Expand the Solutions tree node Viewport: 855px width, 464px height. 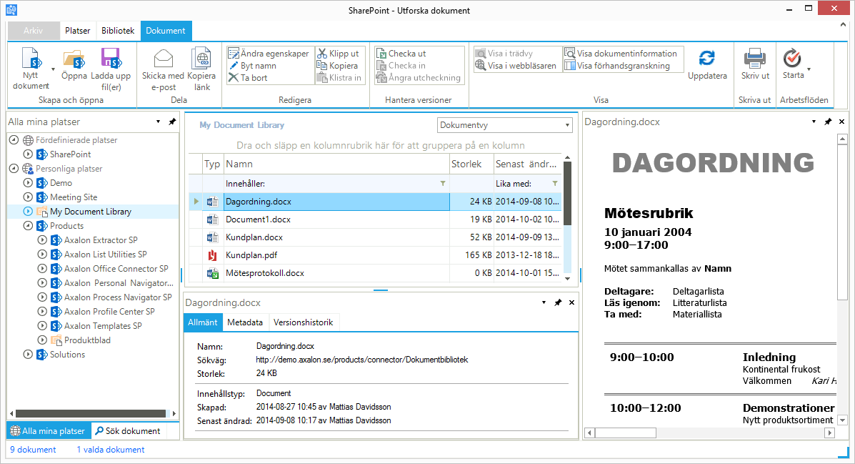28,355
